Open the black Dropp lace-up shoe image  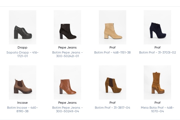pyautogui.click(x=22, y=27)
